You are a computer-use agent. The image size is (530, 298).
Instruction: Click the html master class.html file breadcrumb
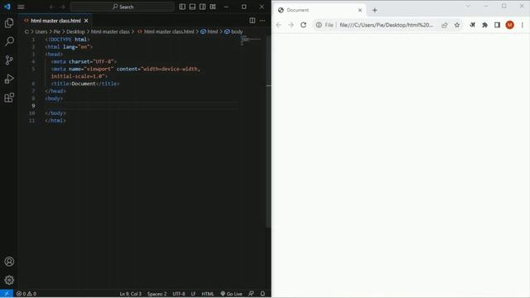[166, 31]
